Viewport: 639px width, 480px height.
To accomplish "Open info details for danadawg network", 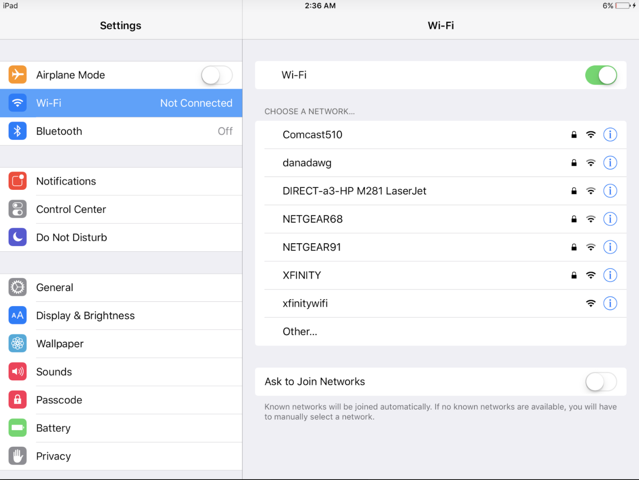I will [610, 163].
